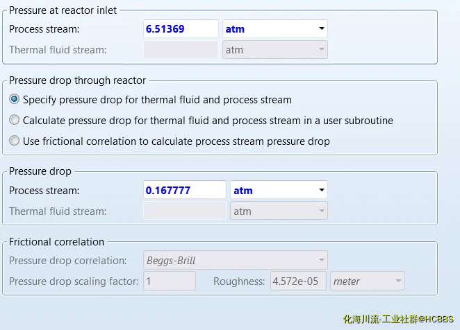Viewport: 460px width, 330px height.
Task: Click 'Pressure drop correlation:' label
Action: click(x=68, y=260)
